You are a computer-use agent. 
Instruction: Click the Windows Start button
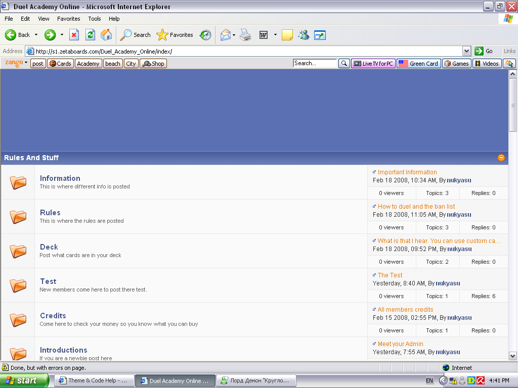pyautogui.click(x=24, y=380)
